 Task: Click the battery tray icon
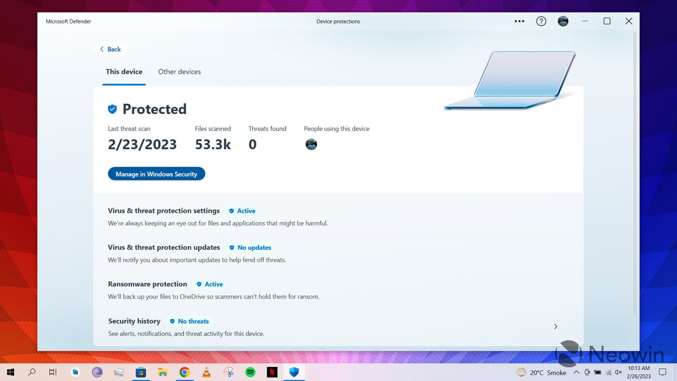coord(598,373)
